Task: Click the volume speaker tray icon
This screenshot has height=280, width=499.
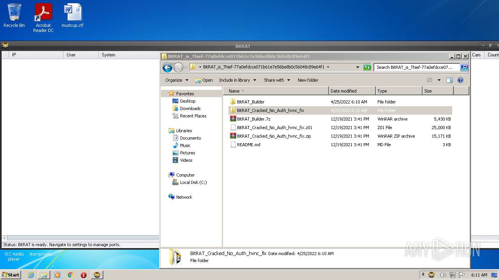Action: pos(443,275)
